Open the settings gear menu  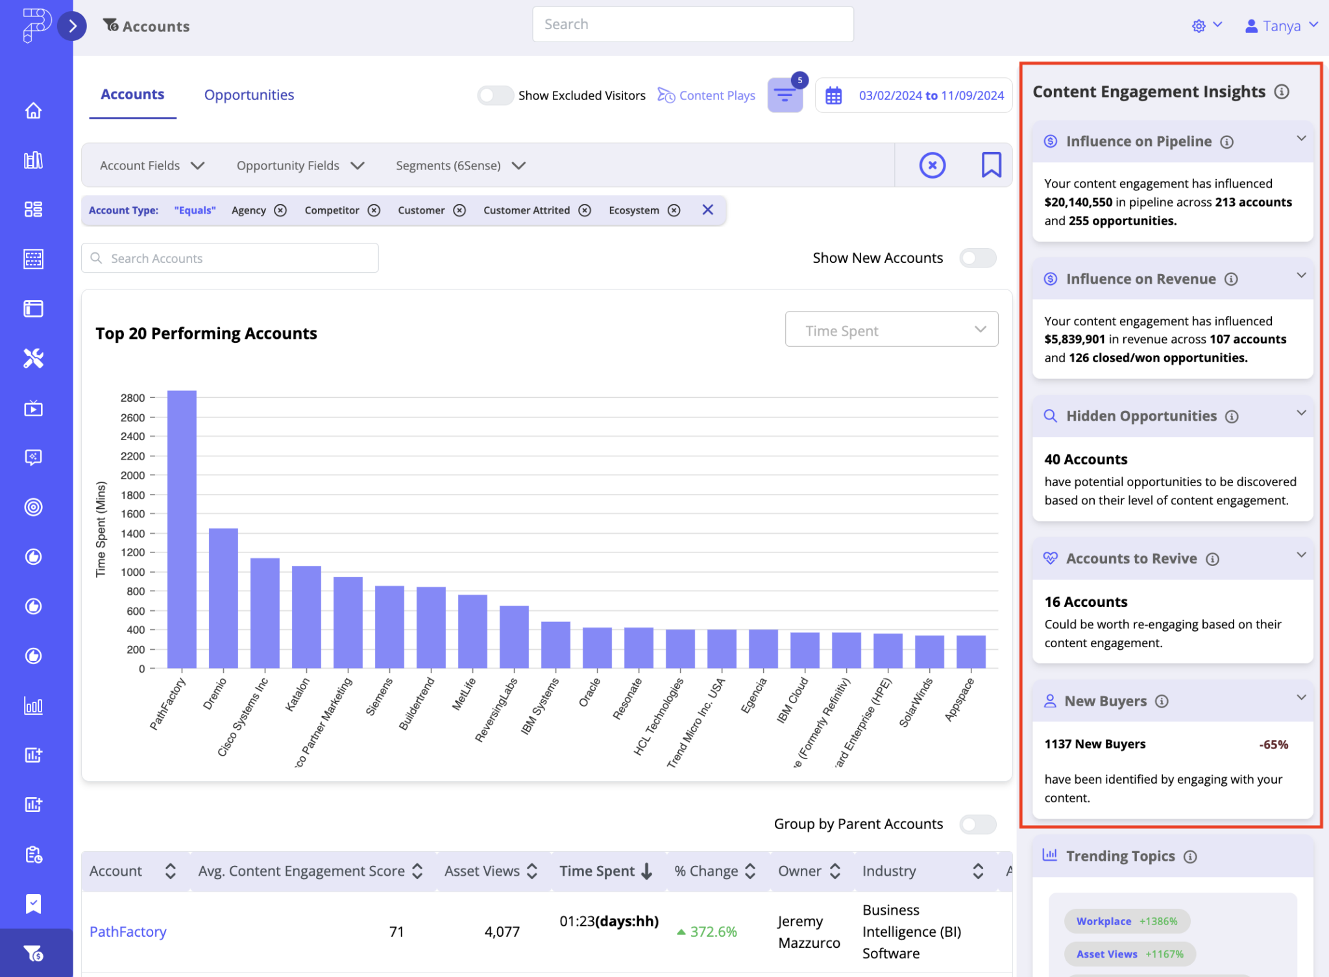click(x=1206, y=26)
